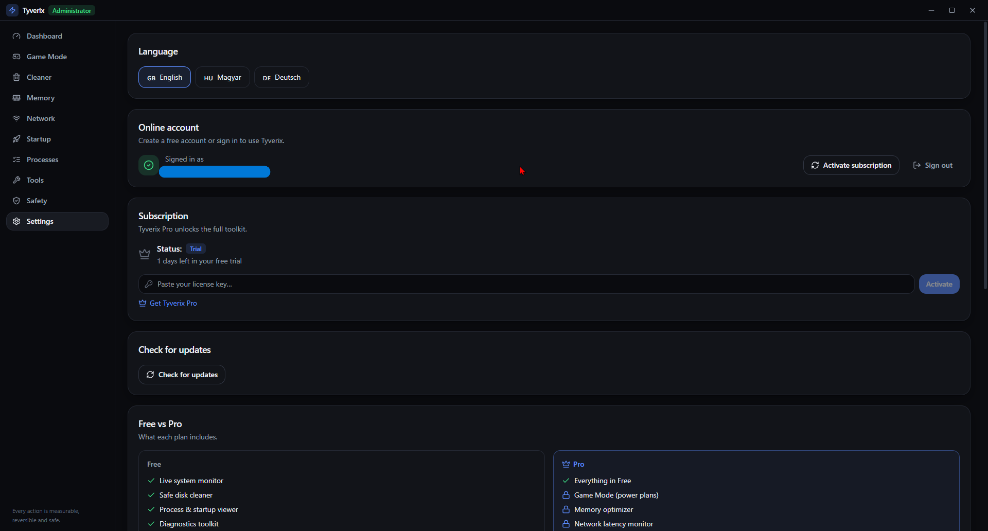Click the subscription crown status icon
This screenshot has height=531, width=988.
point(145,254)
